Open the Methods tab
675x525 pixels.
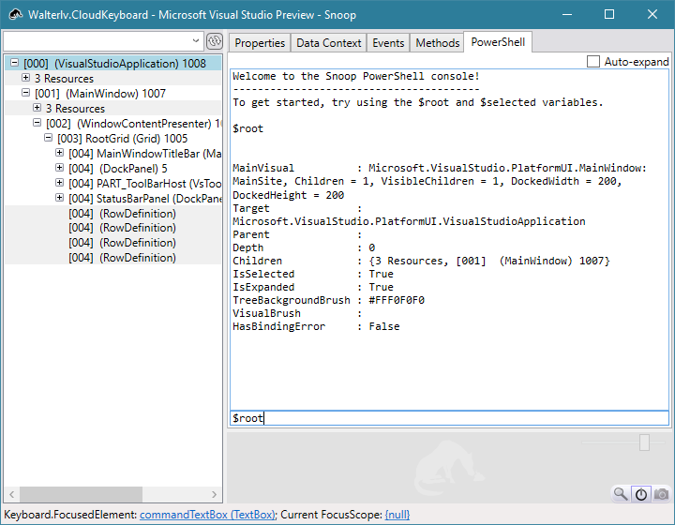[438, 43]
